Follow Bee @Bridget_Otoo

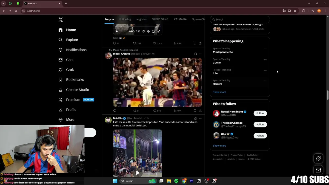(260, 135)
